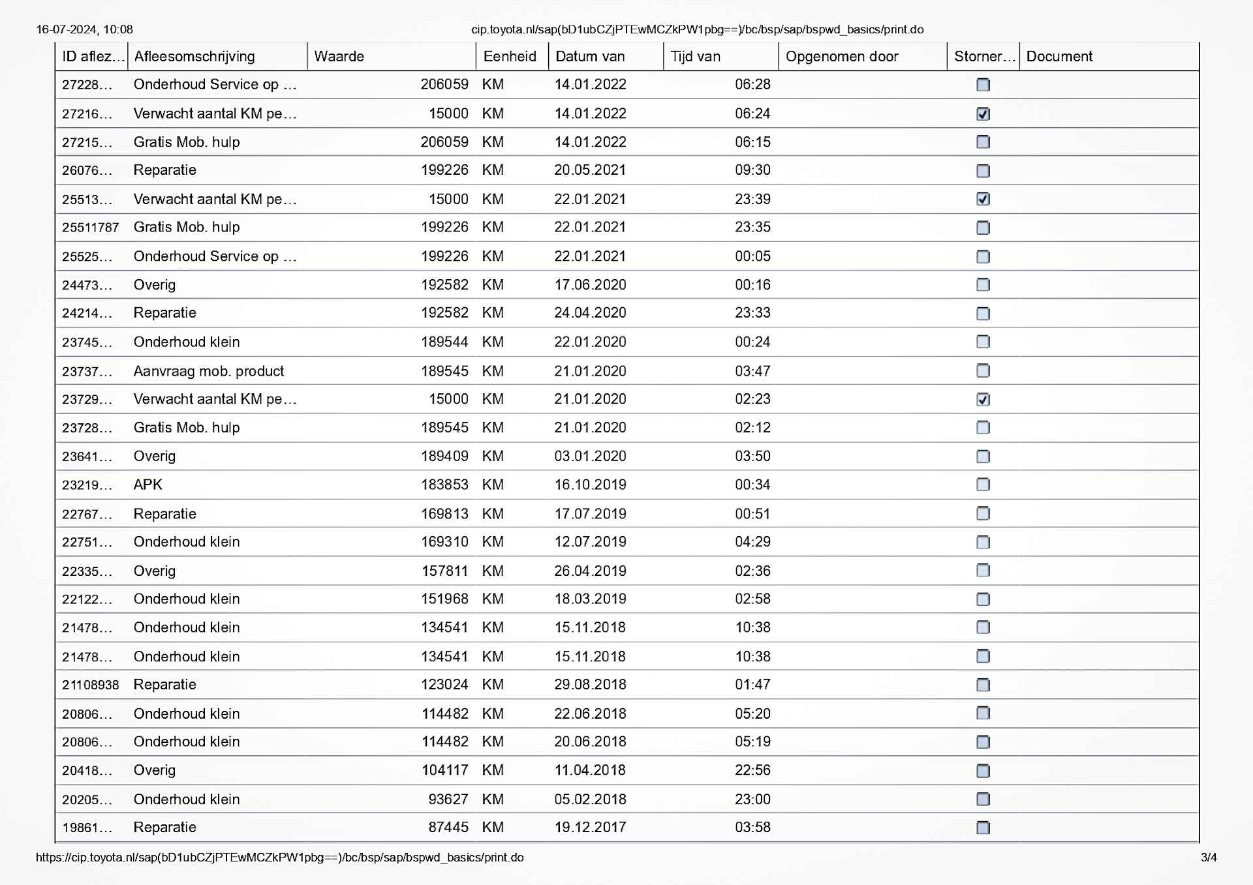Tick checkbox in the Reparatie 20.05.2021 row

point(983,171)
